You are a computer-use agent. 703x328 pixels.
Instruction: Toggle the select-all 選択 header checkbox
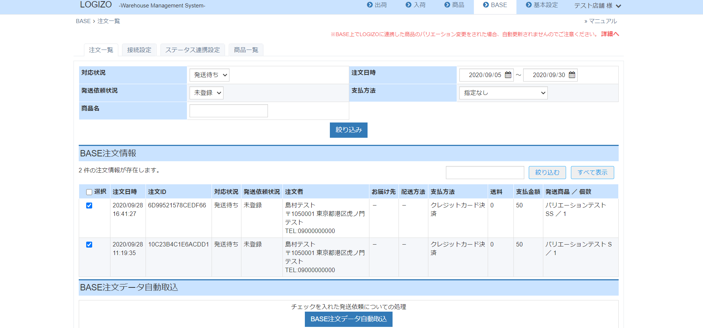pyautogui.click(x=89, y=192)
